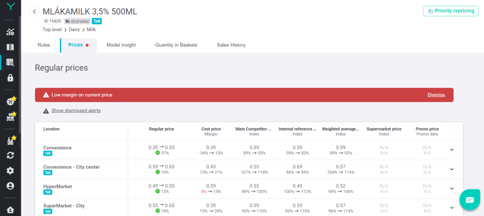Image resolution: width=484 pixels, height=216 pixels.
Task: Dismiss the low margin alert
Action: coord(436,95)
